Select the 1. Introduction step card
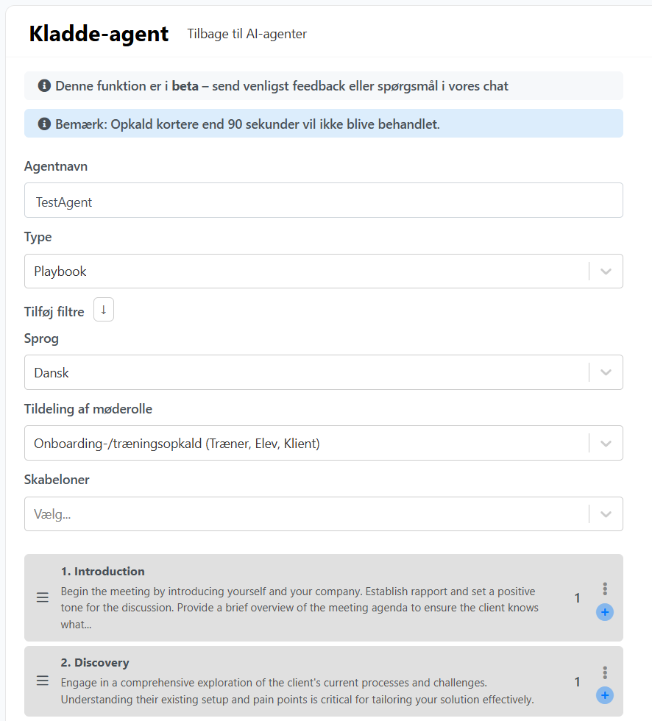Image resolution: width=652 pixels, height=721 pixels. point(324,597)
